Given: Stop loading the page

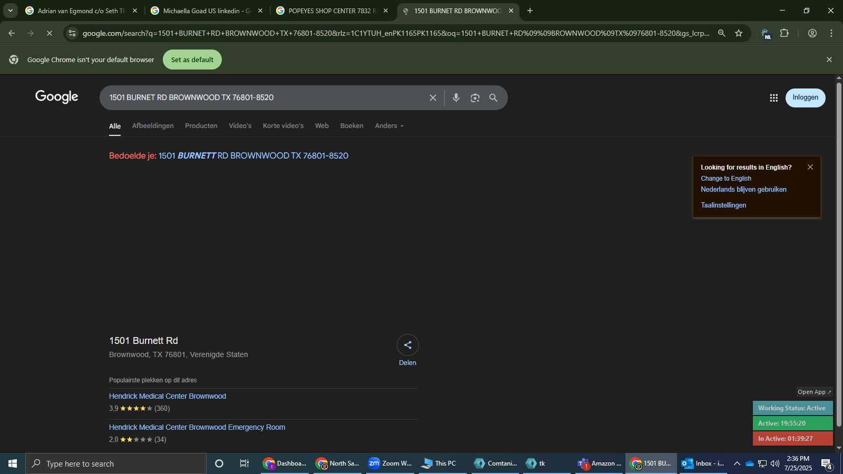Looking at the screenshot, I should 49,33.
